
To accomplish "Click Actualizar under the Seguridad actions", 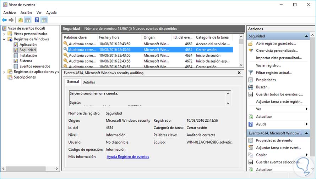I will pyautogui.click(x=264, y=117).
